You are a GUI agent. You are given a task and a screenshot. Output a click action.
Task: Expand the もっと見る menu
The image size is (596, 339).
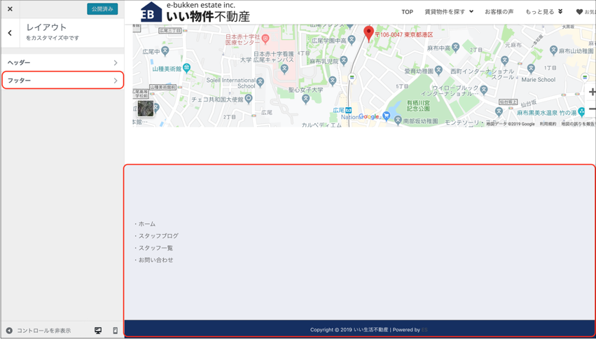(x=543, y=12)
